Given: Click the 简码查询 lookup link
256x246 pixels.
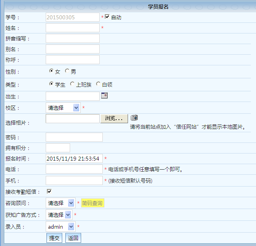Looking at the screenshot, I should pos(92,203).
